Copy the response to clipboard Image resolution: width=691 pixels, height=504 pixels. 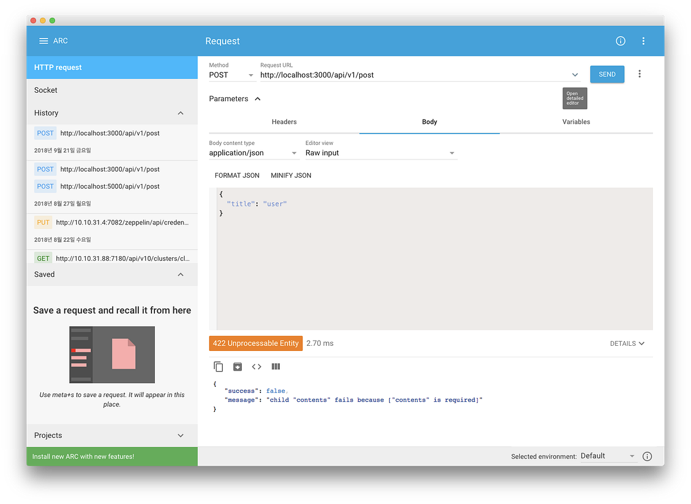[218, 366]
